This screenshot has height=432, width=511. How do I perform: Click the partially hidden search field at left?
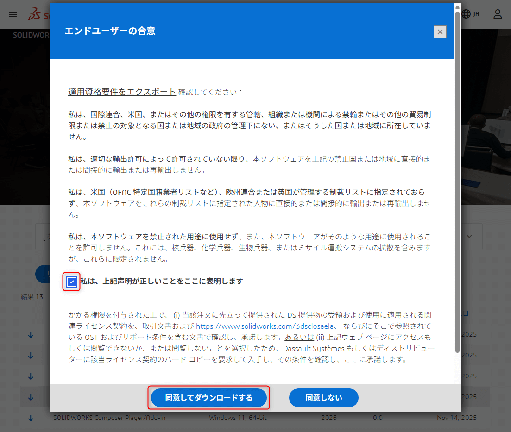point(43,237)
